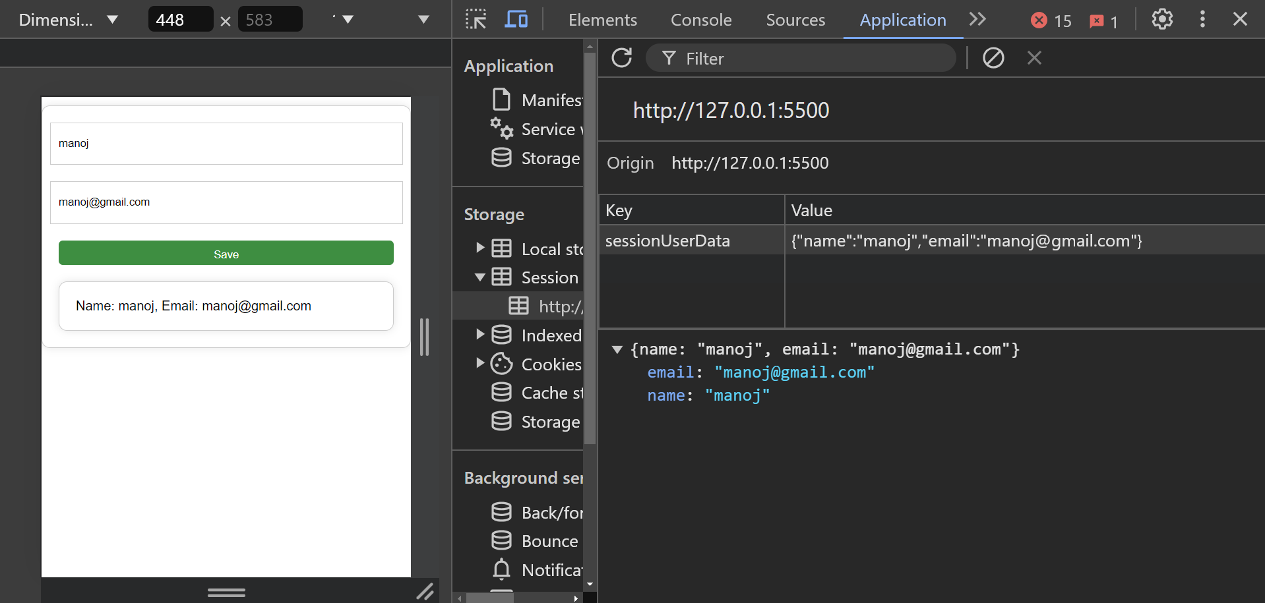Select the inspect element cursor icon
This screenshot has height=603, width=1265.
coord(475,19)
